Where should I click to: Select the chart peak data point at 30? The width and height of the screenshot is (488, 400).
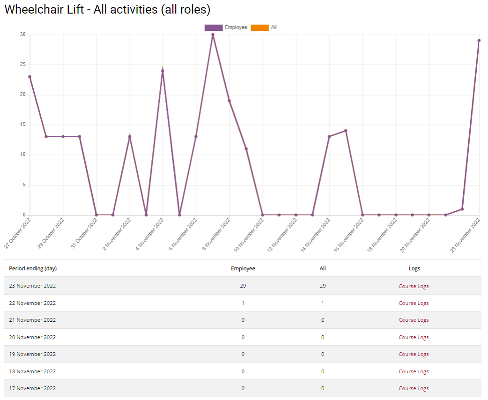(x=213, y=35)
